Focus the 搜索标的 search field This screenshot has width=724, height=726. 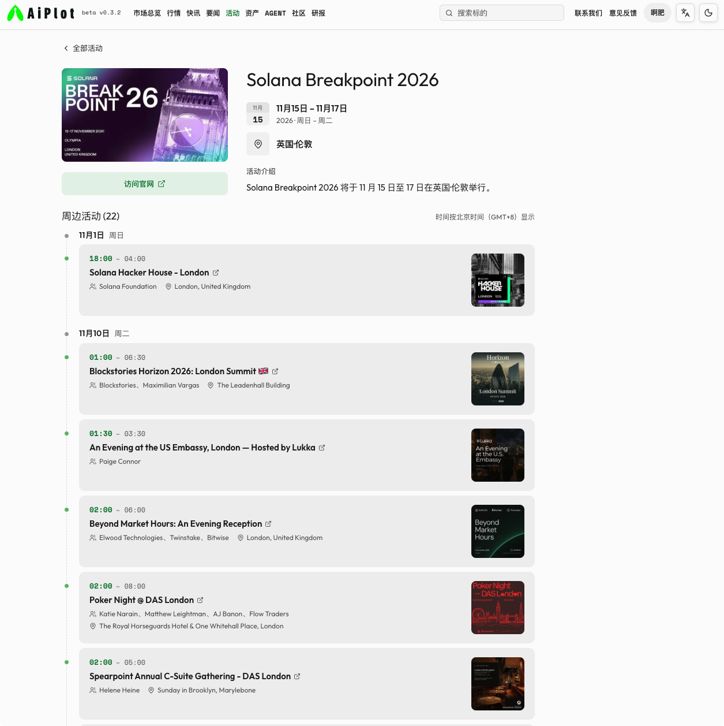coord(502,13)
